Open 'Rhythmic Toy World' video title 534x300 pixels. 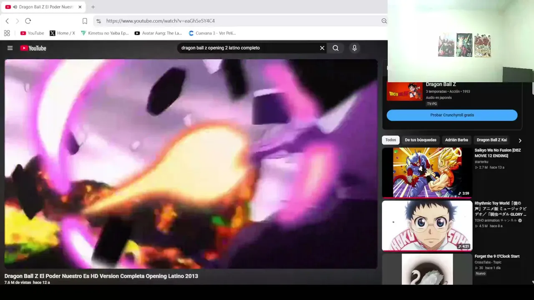tap(501, 209)
